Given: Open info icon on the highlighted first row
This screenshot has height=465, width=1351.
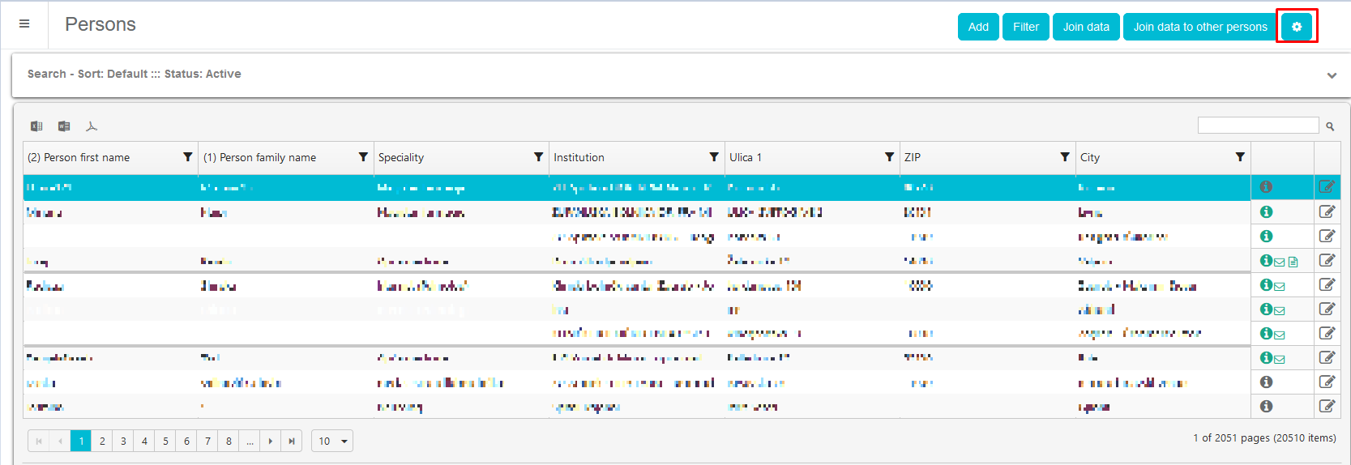Looking at the screenshot, I should (1266, 187).
